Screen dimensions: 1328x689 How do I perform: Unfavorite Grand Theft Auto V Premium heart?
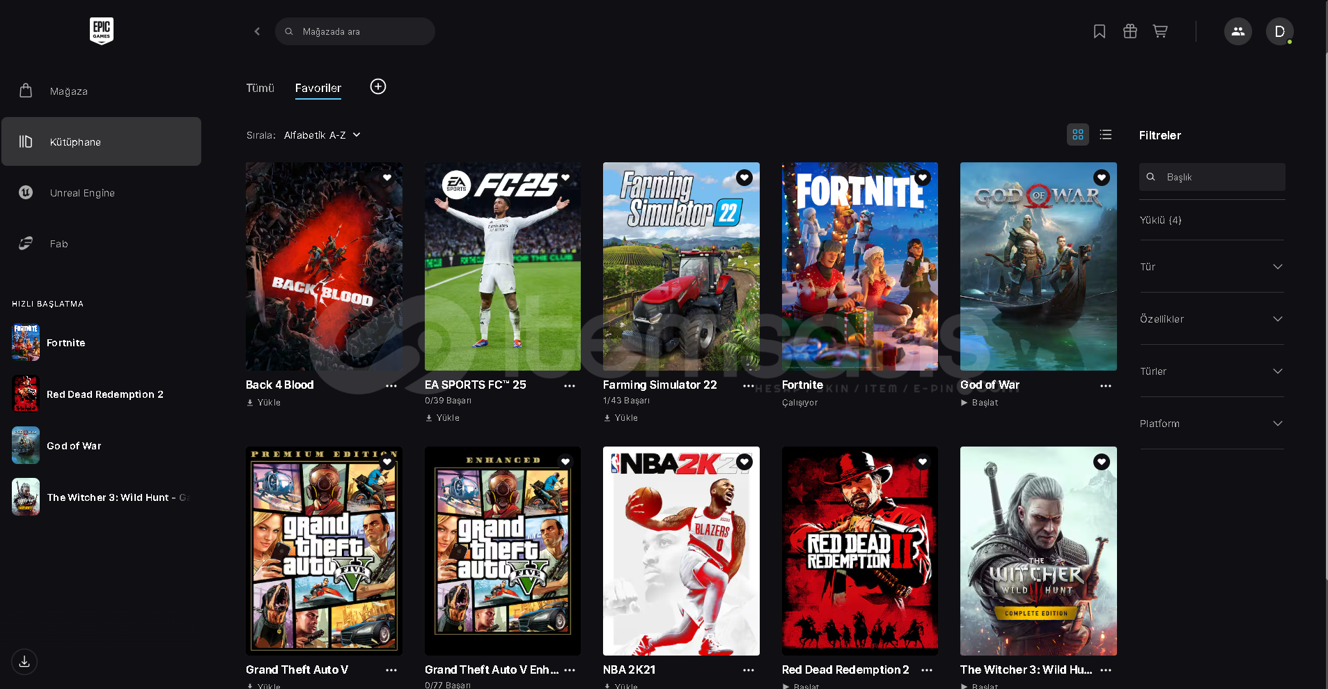tap(387, 462)
